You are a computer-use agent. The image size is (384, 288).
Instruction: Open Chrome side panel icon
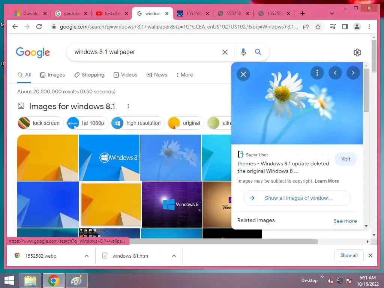(345, 27)
